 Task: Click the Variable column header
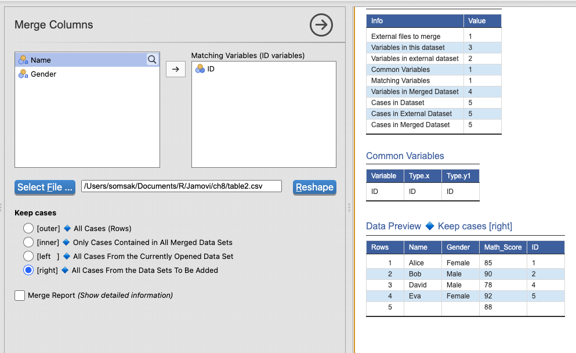coord(385,176)
